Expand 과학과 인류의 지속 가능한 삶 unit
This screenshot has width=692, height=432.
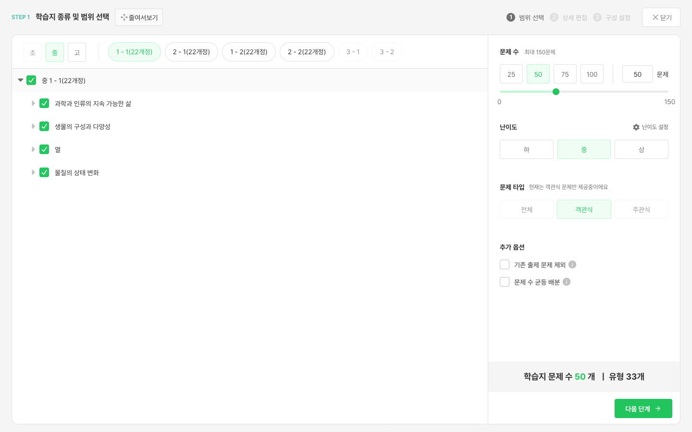coord(33,103)
